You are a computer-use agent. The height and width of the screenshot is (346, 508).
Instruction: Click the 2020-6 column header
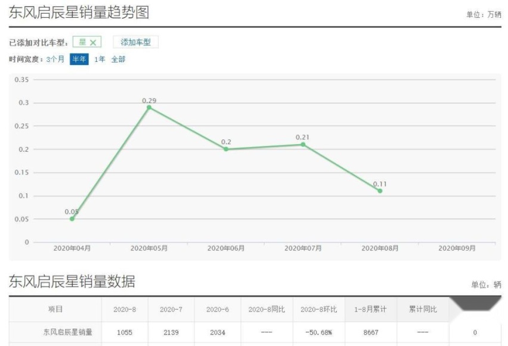point(218,310)
